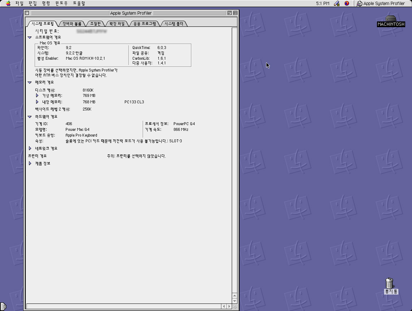The image size is (412, 311).
Task: Open the Apple menu icon
Action: [8, 4]
